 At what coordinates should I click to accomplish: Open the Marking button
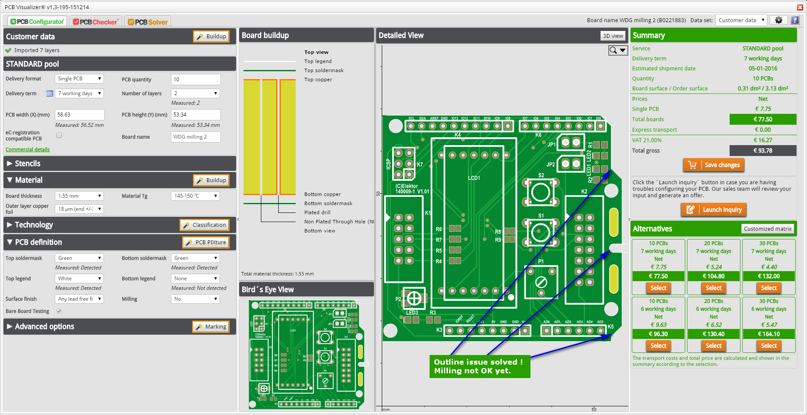[x=211, y=327]
